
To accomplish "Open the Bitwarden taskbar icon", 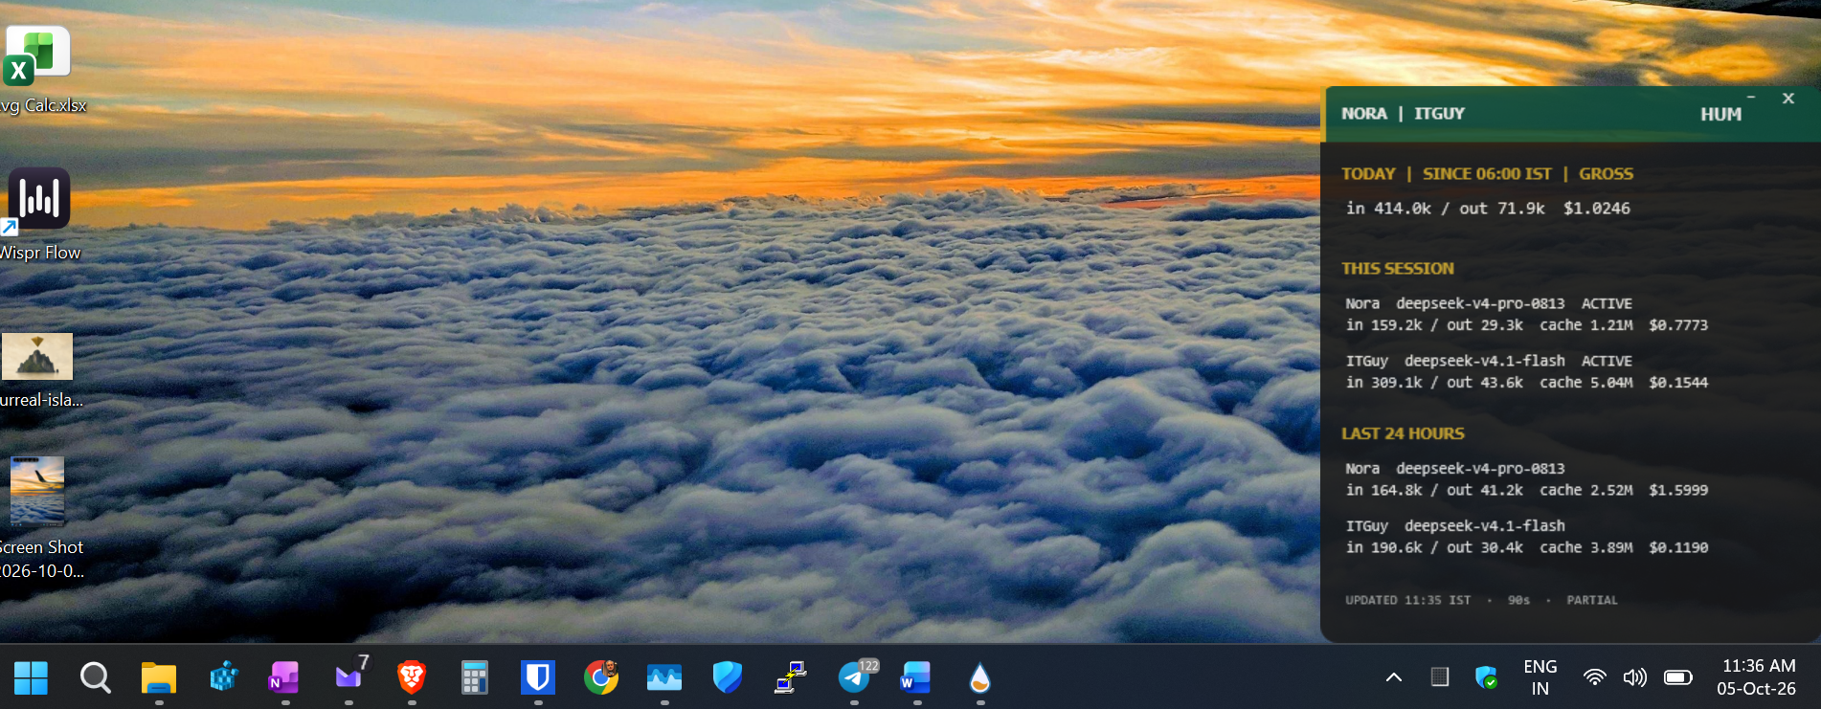I will tap(538, 677).
